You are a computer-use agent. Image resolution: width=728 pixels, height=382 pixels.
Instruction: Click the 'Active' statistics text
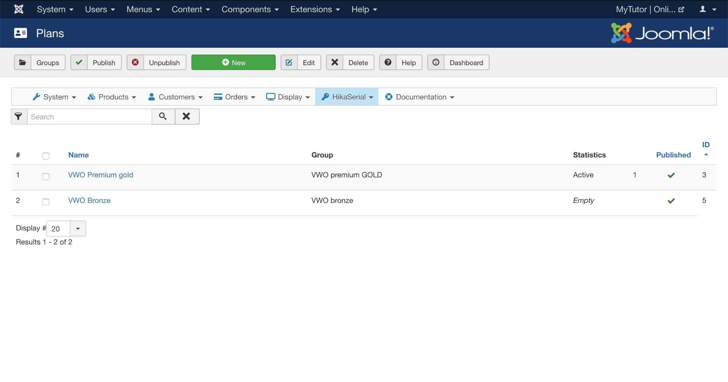[x=583, y=175]
